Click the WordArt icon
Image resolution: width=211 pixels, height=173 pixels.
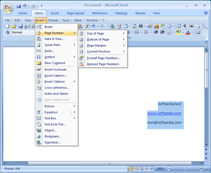coord(149,26)
